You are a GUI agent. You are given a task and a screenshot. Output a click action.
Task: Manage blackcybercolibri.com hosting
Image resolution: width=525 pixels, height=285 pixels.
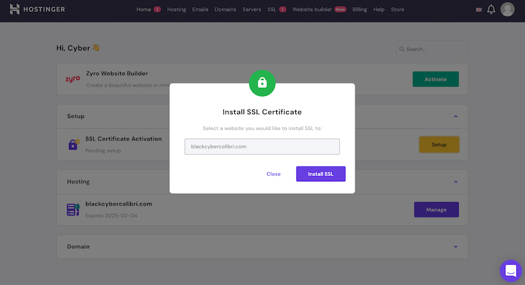point(436,209)
